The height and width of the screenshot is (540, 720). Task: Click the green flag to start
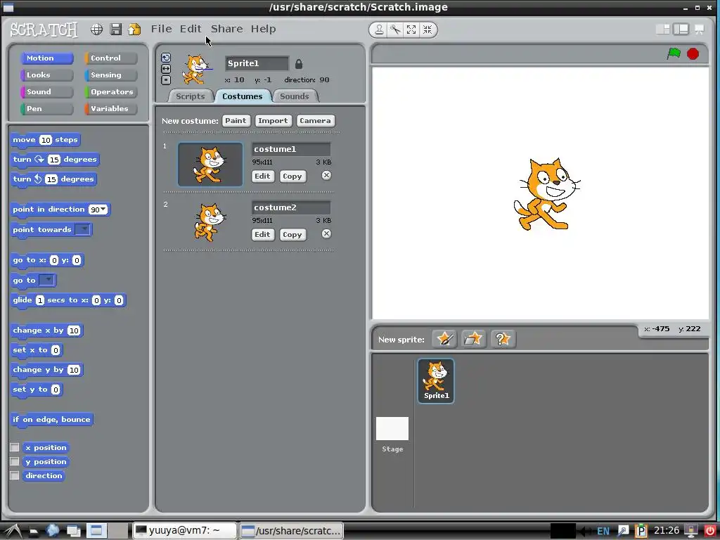click(674, 53)
